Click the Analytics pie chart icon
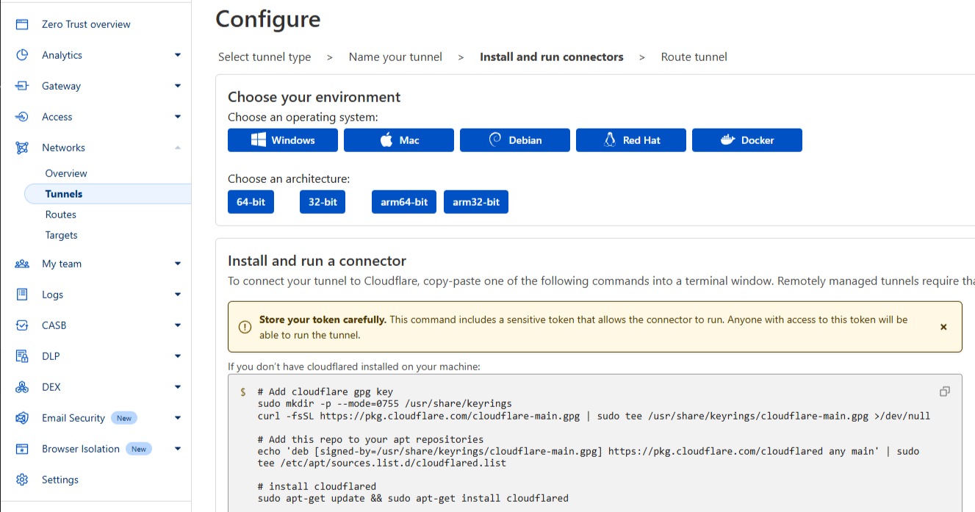975x512 pixels. [x=22, y=55]
